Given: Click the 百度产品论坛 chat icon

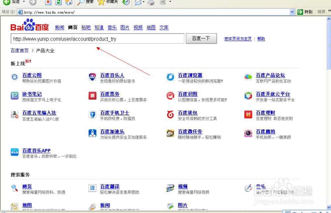Looking at the screenshot, I should coord(248,77).
